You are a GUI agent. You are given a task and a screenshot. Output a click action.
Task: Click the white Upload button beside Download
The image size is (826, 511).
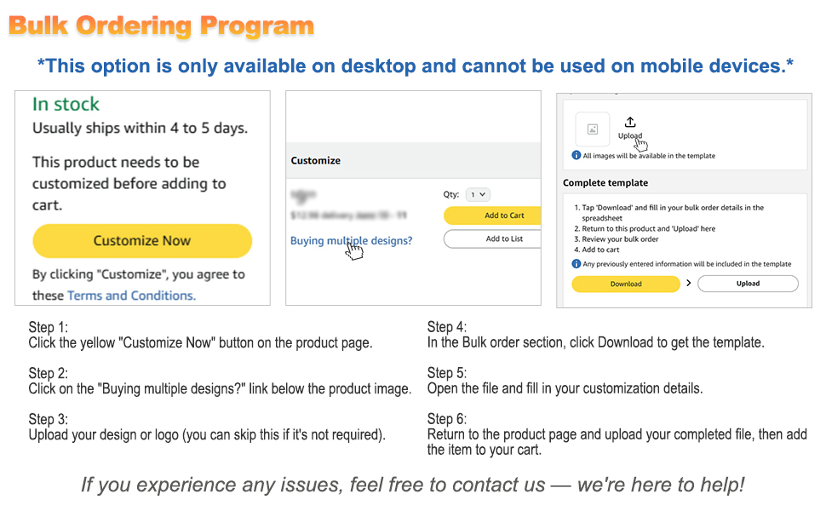748,284
